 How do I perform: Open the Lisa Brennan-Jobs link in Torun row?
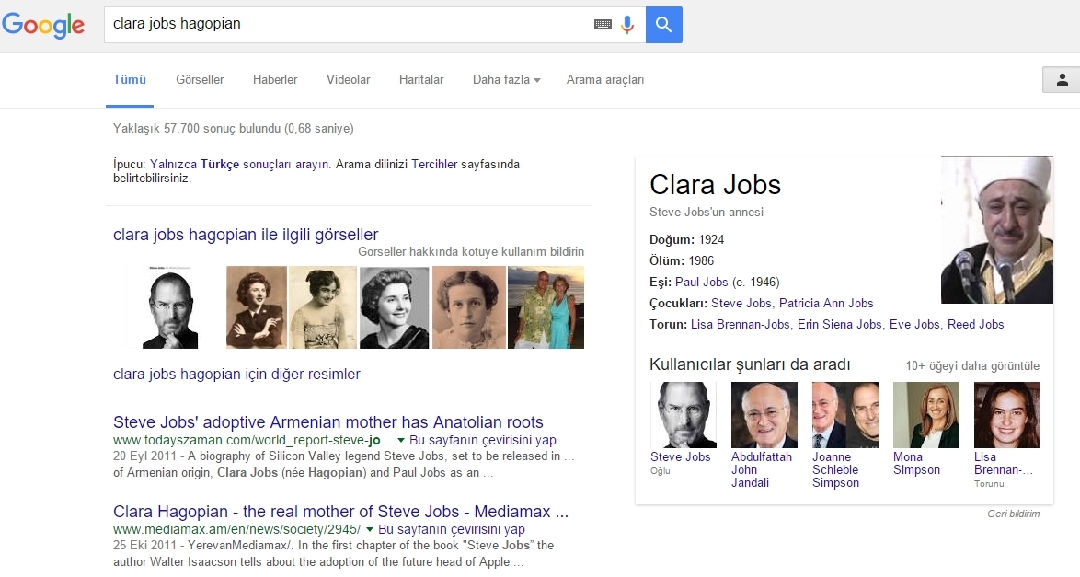(740, 324)
